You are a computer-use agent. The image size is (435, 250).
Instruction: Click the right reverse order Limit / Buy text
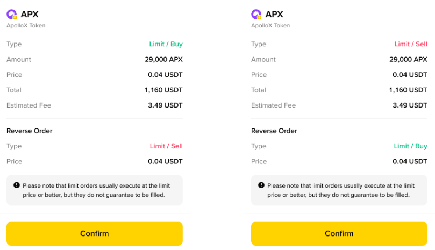[411, 146]
